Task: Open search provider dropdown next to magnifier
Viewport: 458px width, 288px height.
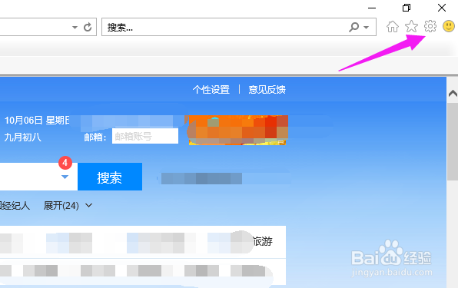Action: pyautogui.click(x=366, y=27)
